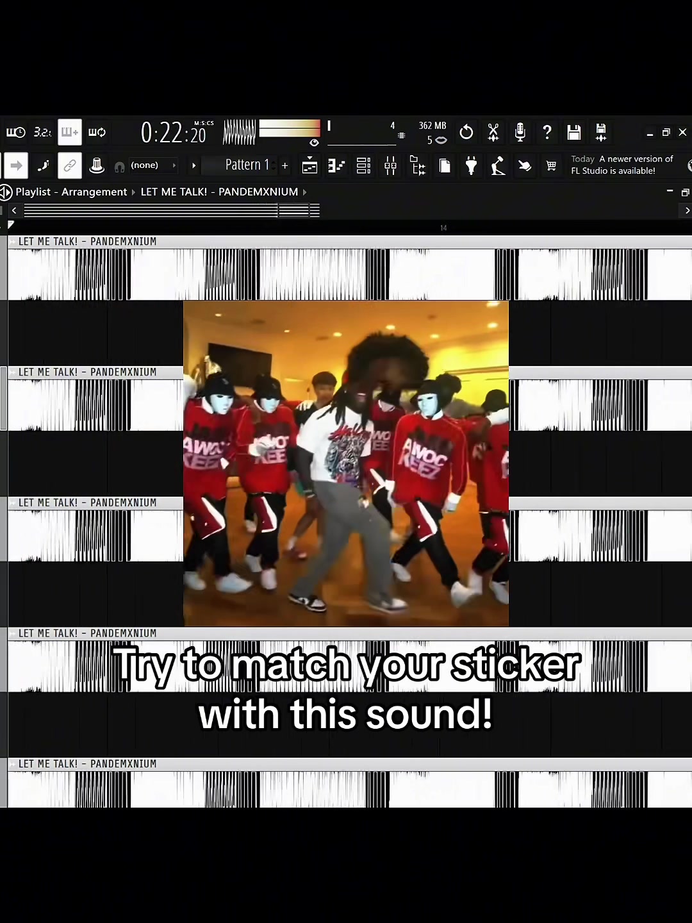Click the playlist scroll right arrow
The image size is (692, 923).
tap(687, 210)
